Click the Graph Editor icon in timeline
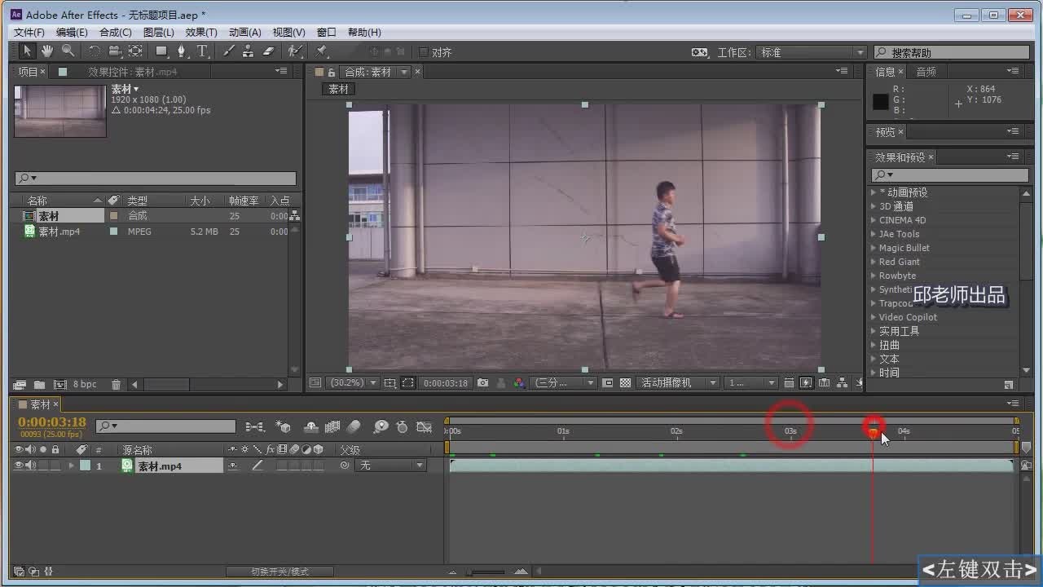This screenshot has width=1043, height=587. pyautogui.click(x=424, y=426)
